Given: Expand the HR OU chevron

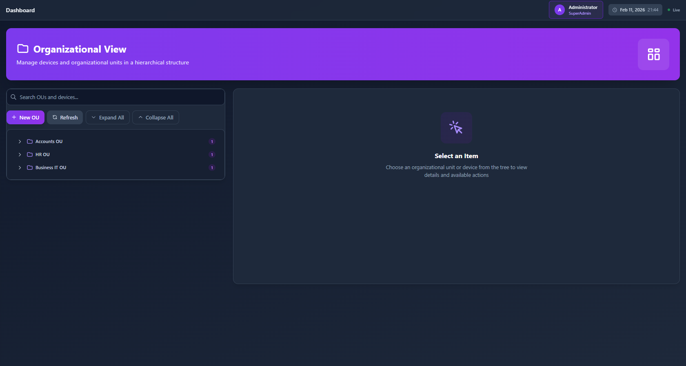Looking at the screenshot, I should tap(20, 154).
